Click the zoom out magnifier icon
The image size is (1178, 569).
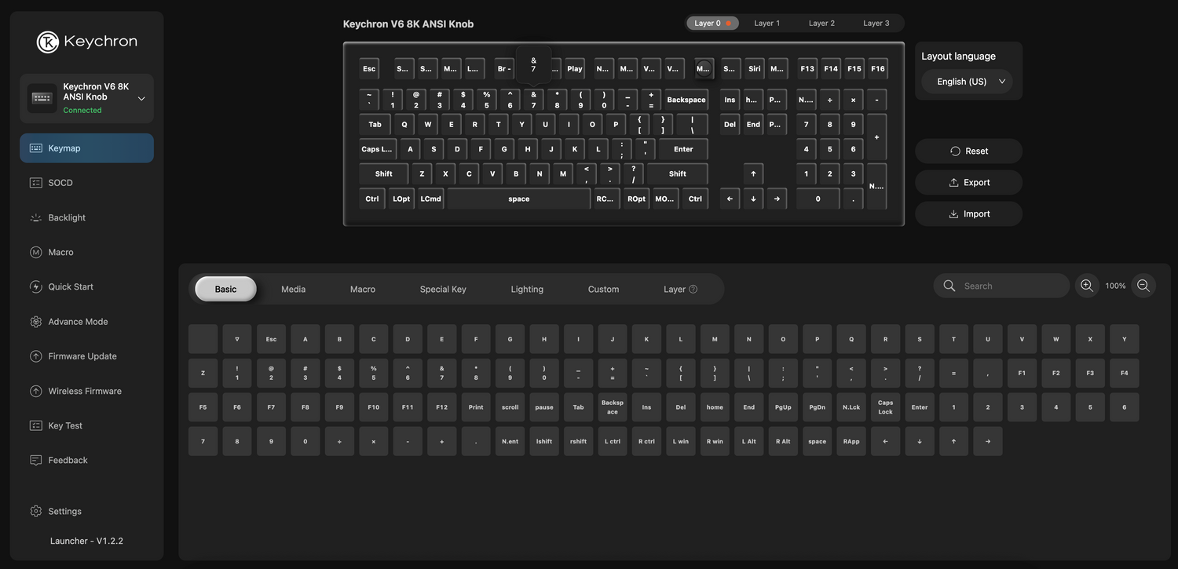coord(1143,286)
